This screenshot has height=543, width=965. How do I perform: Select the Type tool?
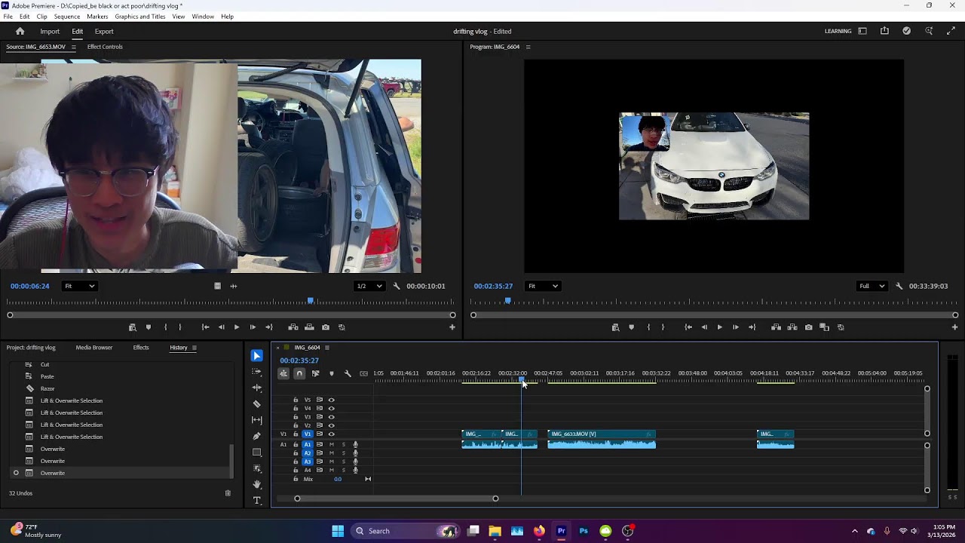pos(257,501)
